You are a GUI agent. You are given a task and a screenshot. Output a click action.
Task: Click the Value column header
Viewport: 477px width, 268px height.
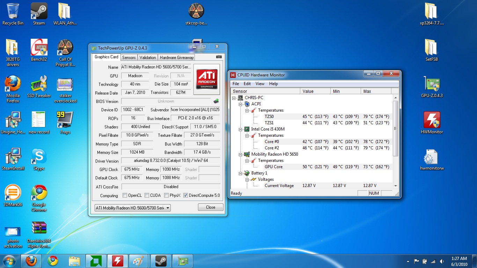click(315, 91)
